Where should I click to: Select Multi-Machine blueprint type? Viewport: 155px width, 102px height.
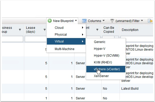(x=66, y=49)
